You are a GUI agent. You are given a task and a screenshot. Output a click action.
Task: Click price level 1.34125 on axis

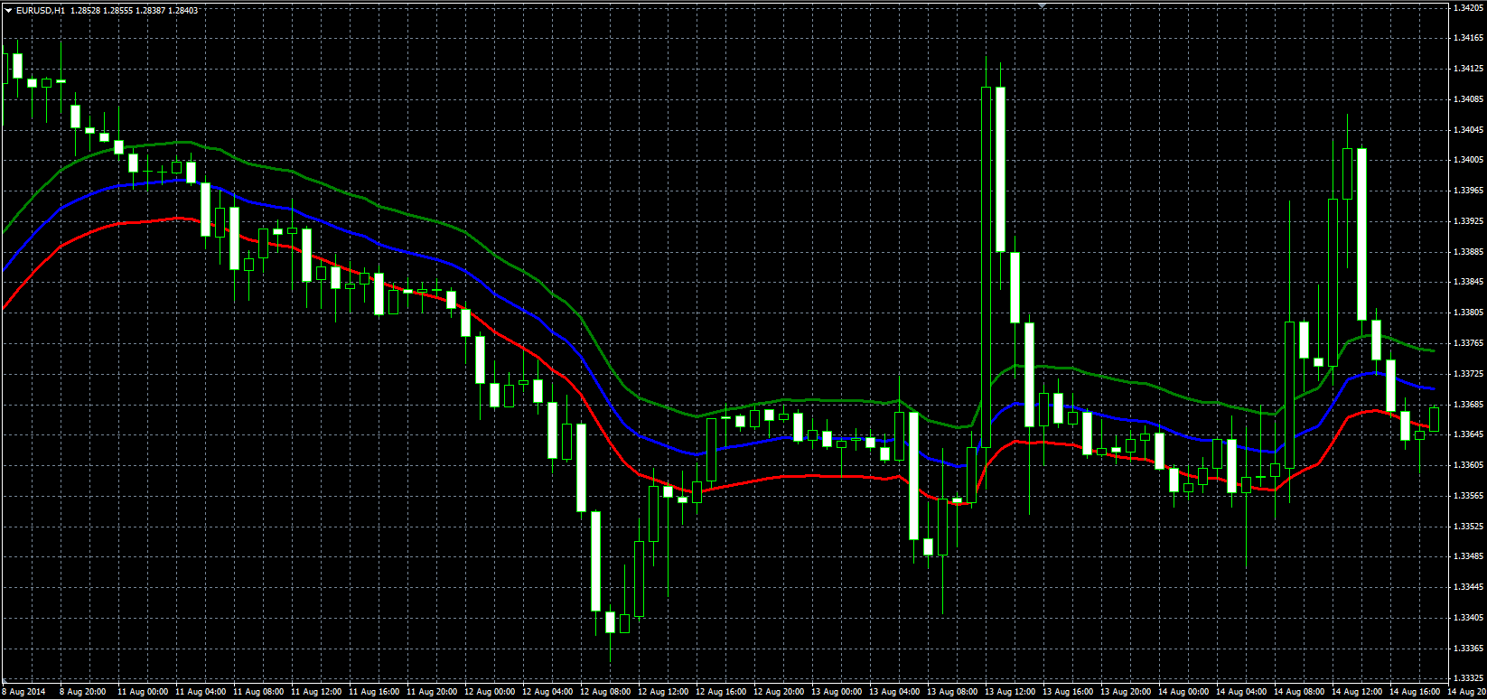click(x=1469, y=69)
